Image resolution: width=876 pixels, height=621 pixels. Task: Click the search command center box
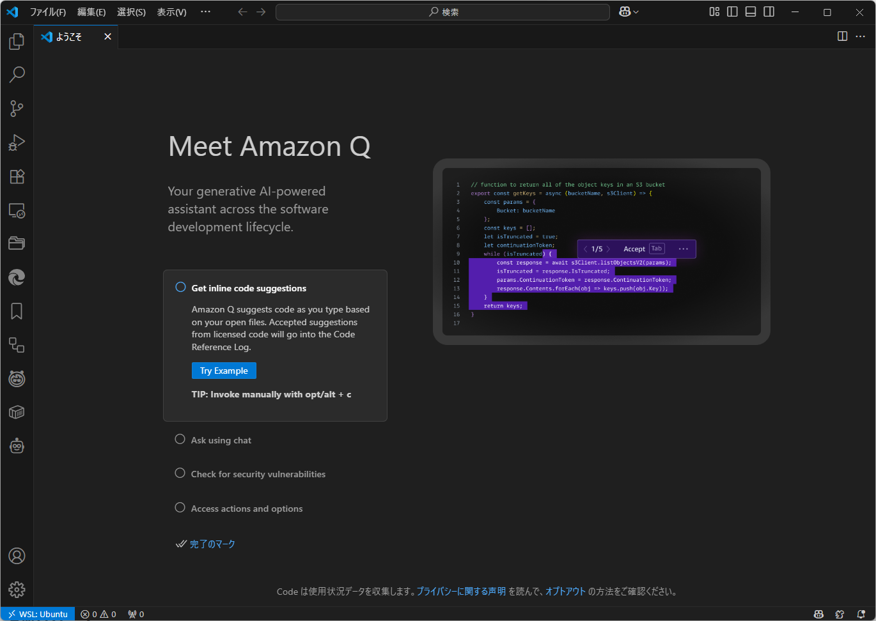coord(442,12)
